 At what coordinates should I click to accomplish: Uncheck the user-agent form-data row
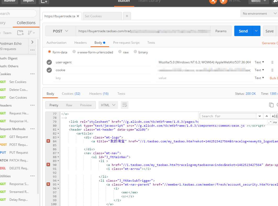pos(49,62)
